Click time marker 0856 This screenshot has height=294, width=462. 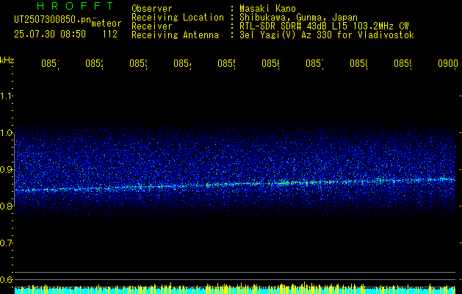(270, 63)
